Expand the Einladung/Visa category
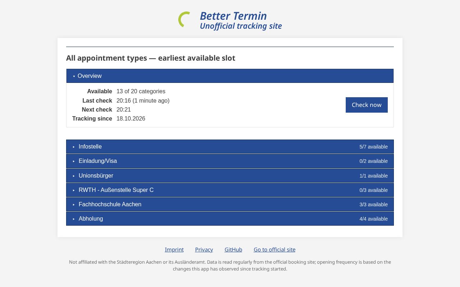The width and height of the screenshot is (460, 287). 230,161
